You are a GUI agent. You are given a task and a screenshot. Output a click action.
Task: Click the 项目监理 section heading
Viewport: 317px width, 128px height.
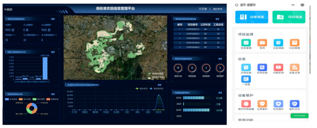click(x=246, y=34)
